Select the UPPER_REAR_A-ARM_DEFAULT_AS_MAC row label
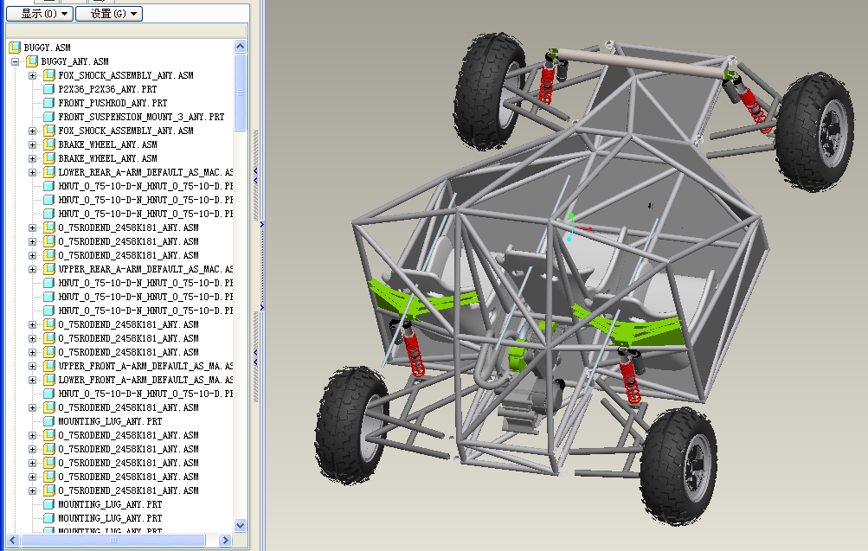Image resolution: width=868 pixels, height=551 pixels. 145,269
